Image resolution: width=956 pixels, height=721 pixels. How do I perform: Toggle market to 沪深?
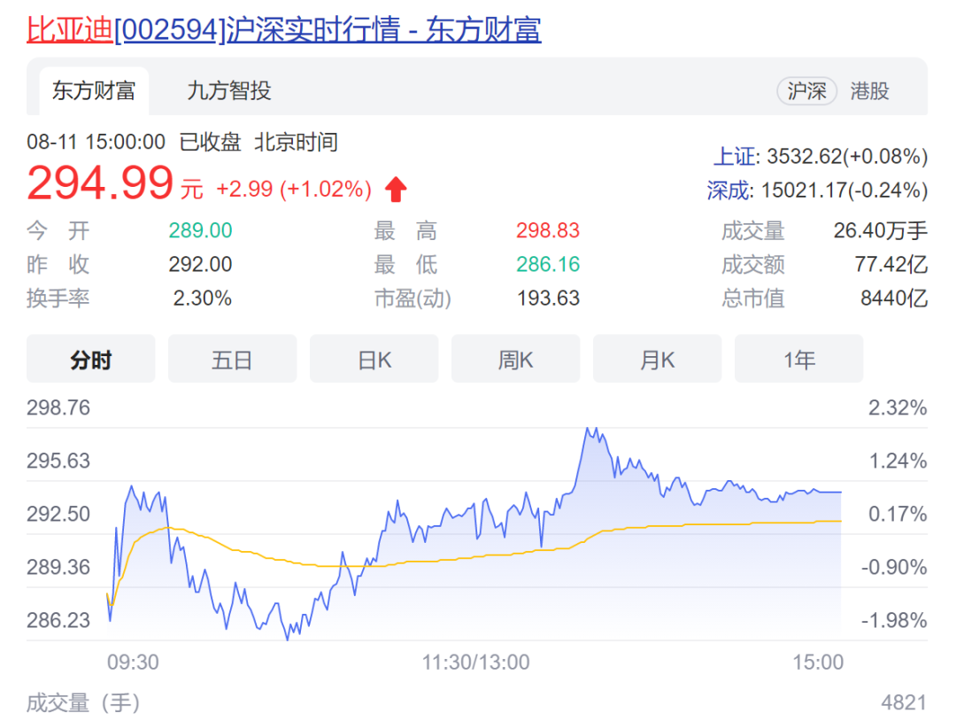806,91
